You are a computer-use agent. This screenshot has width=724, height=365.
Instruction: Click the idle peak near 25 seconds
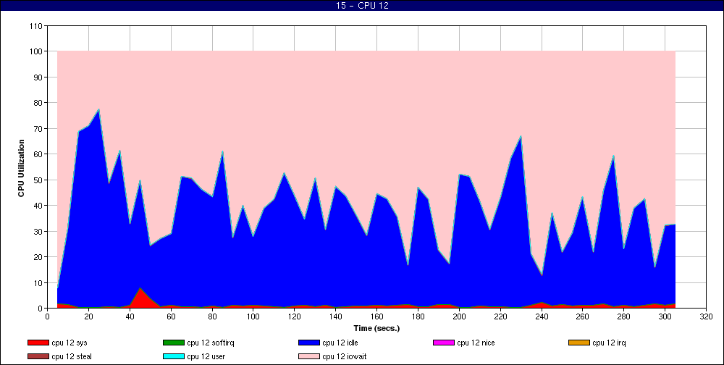click(x=98, y=110)
